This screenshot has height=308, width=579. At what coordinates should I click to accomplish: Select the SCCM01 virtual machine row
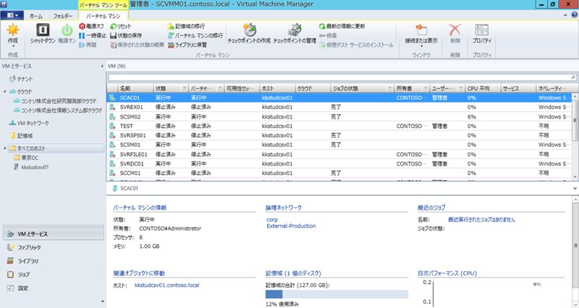(339, 173)
